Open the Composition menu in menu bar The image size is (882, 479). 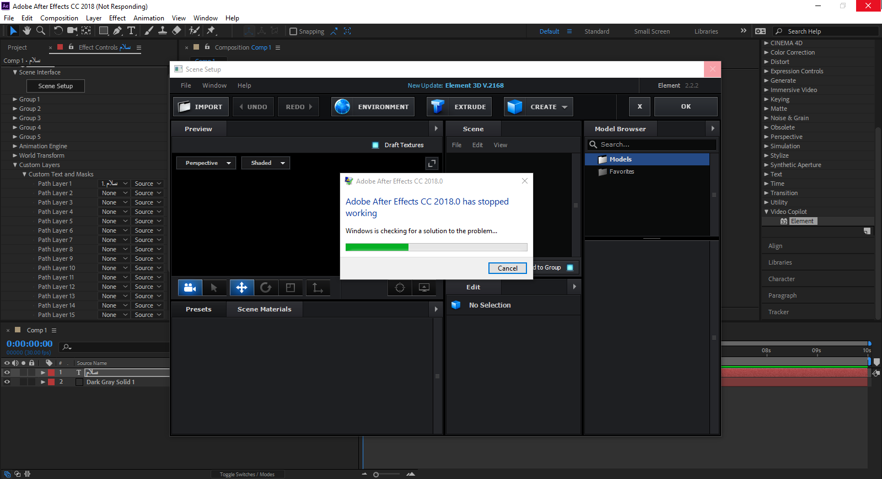click(59, 18)
